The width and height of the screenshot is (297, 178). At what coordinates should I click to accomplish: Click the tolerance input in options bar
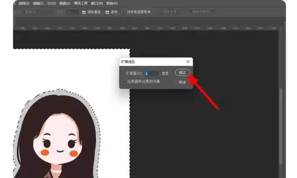click(x=73, y=12)
